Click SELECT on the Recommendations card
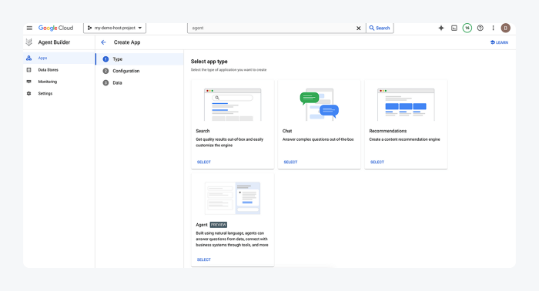This screenshot has width=539, height=291. point(377,162)
